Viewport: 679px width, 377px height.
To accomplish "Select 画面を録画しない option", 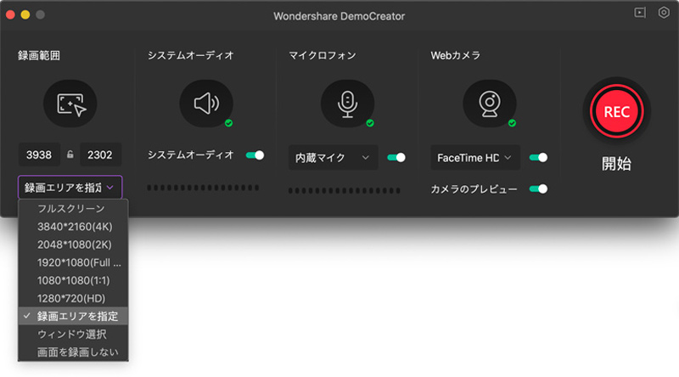I will click(x=73, y=352).
